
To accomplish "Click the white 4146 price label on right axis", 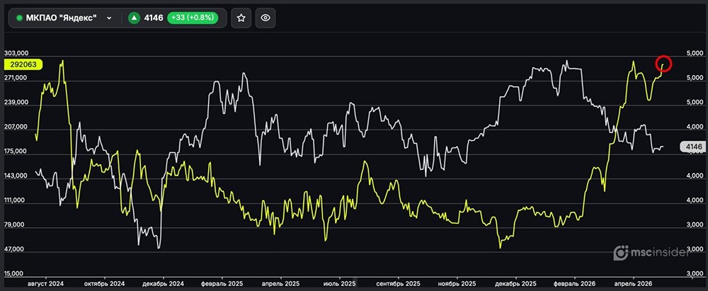I will coord(693,147).
